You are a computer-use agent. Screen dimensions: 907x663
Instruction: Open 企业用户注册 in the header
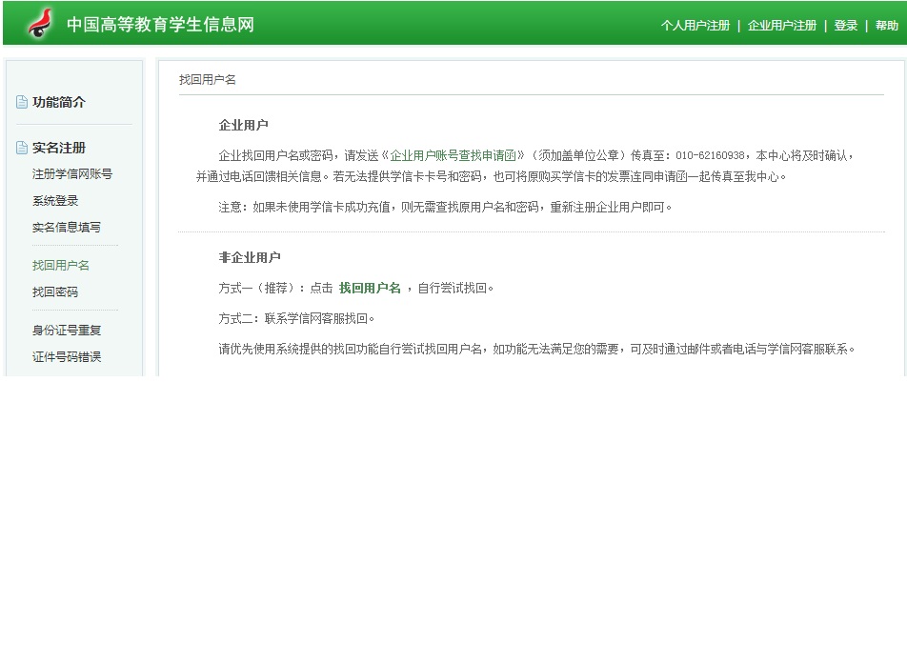pyautogui.click(x=781, y=26)
